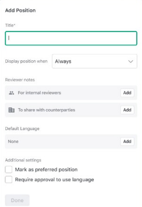
Task: Click the counterparties building icon
Action: click(x=12, y=110)
